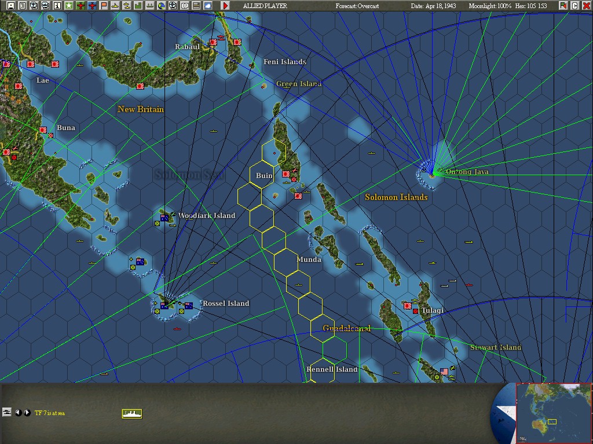Click the green ships-in-port toolbar icon
The width and height of the screenshot is (593, 444).
tap(150, 5)
